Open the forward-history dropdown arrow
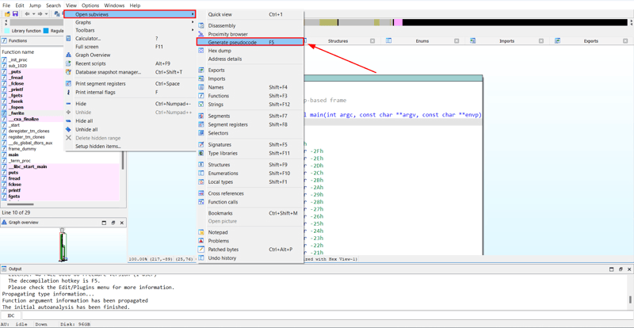Viewport: 634px width, 328px height. click(x=46, y=14)
